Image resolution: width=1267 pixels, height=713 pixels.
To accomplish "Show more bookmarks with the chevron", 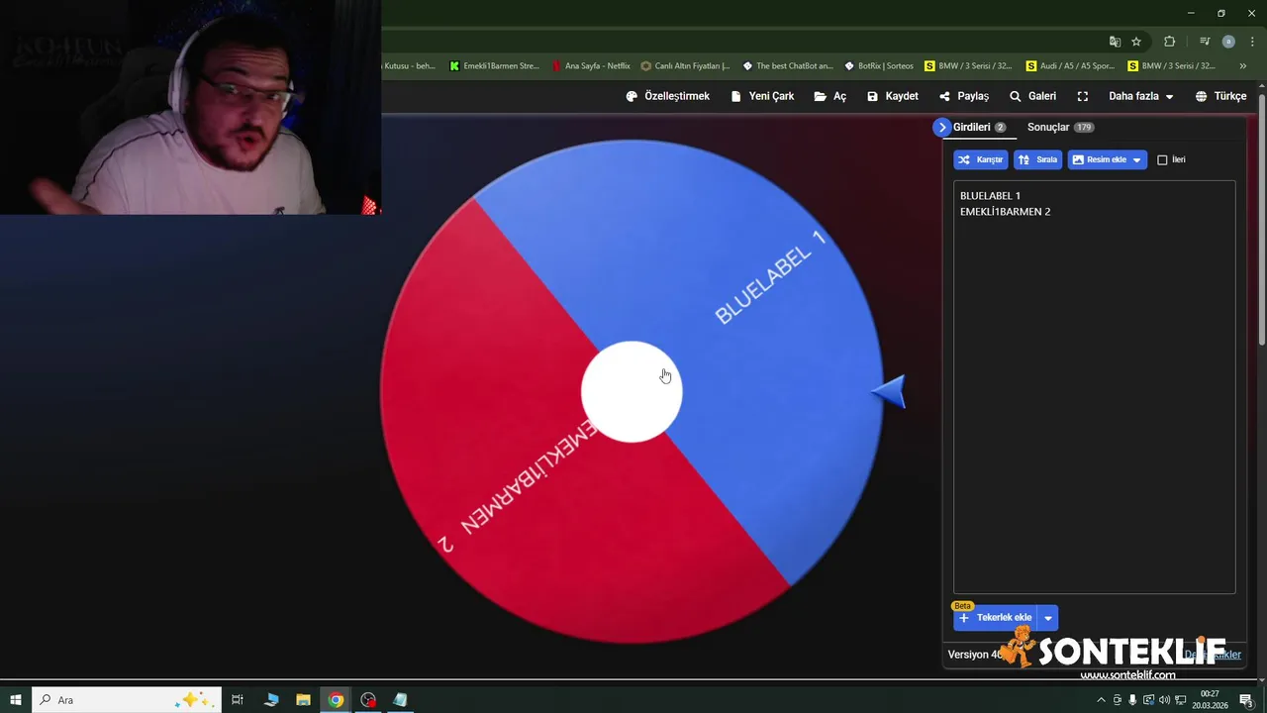I will tap(1243, 66).
